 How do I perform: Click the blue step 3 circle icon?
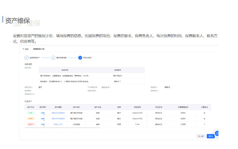tap(80, 58)
